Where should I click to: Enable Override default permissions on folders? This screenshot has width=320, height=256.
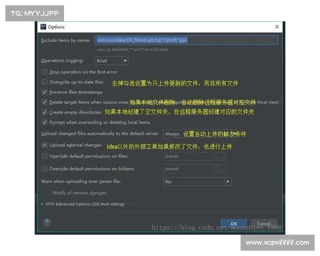coord(44,169)
